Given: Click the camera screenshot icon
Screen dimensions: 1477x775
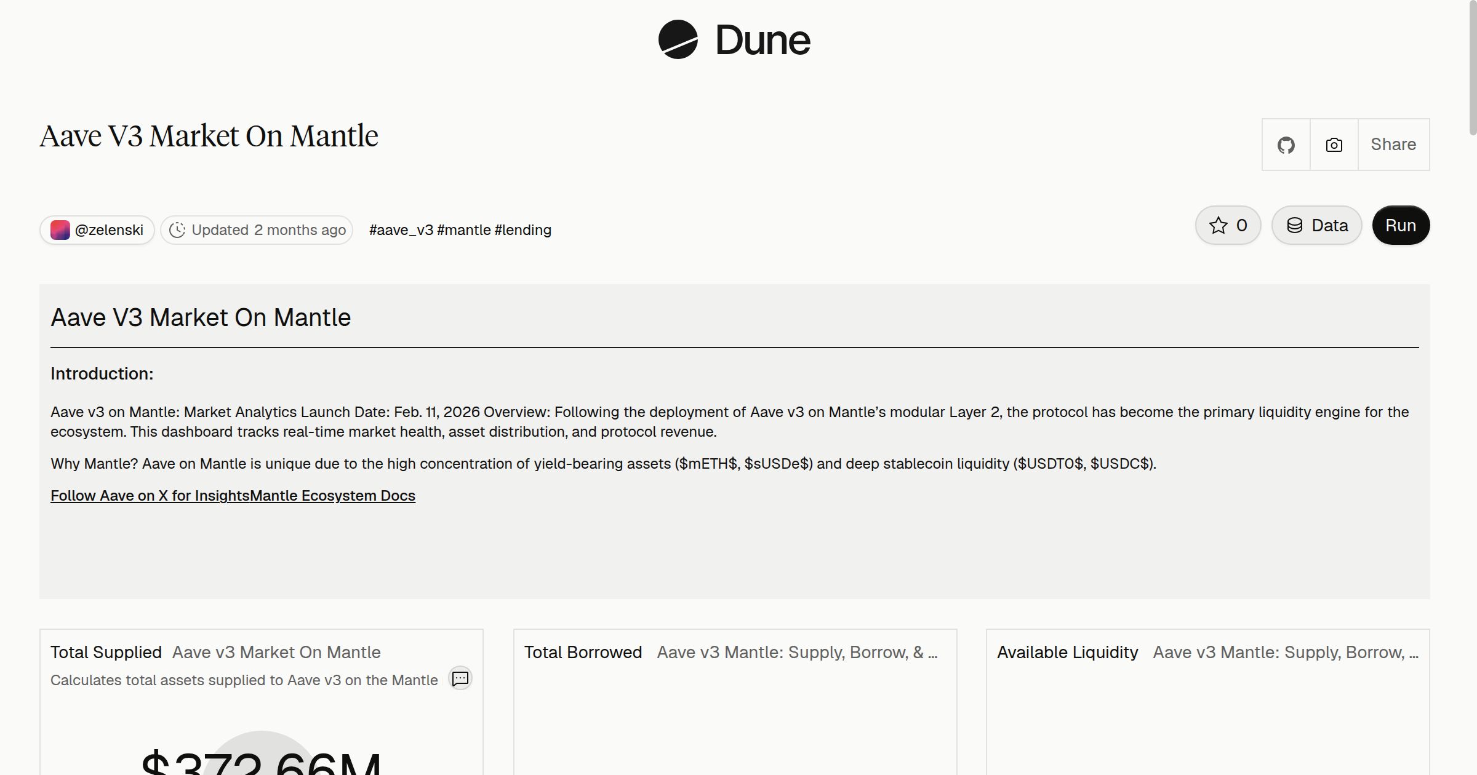Looking at the screenshot, I should [1334, 145].
